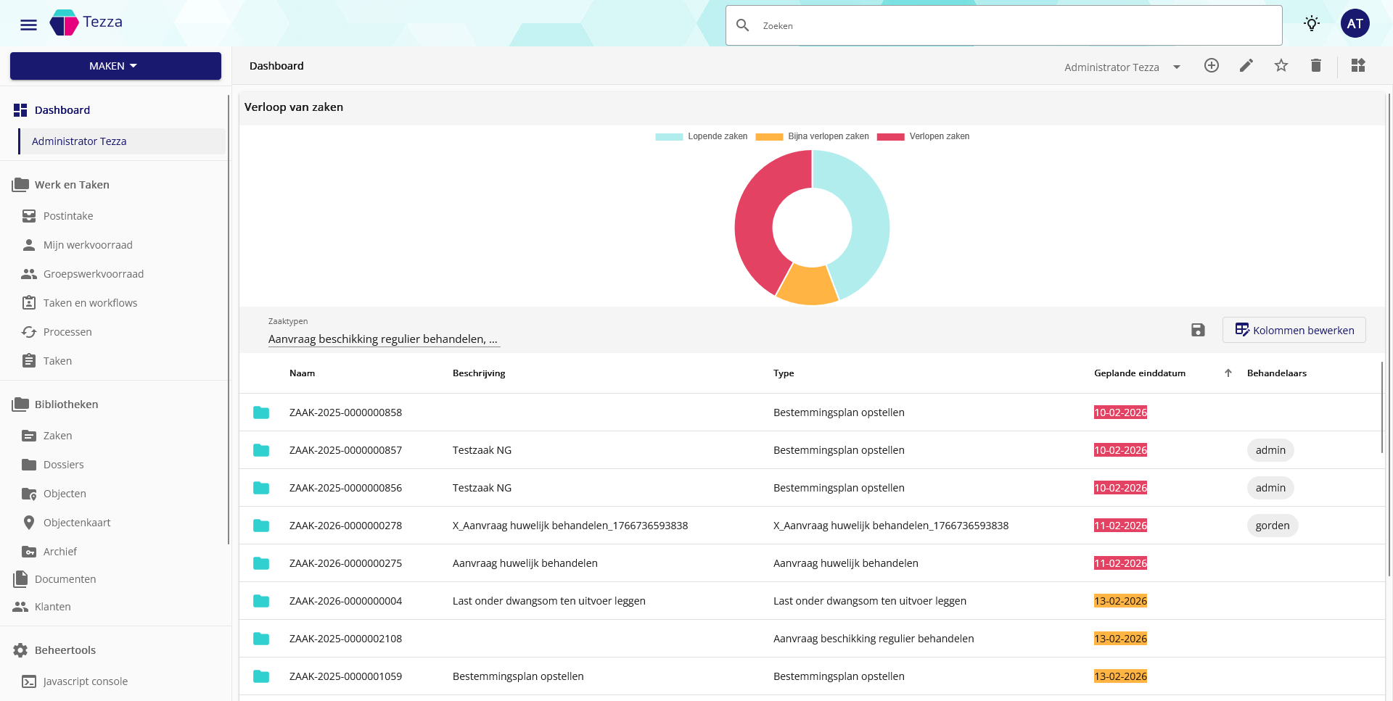
Task: Click the gorden handler chip
Action: tap(1272, 526)
